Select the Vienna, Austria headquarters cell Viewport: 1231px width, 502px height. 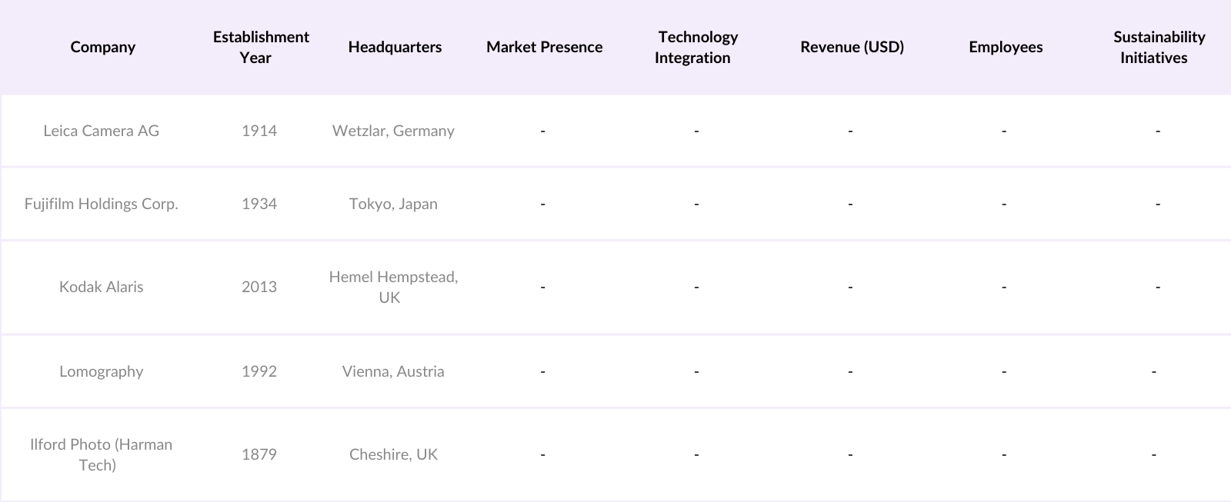coord(393,371)
